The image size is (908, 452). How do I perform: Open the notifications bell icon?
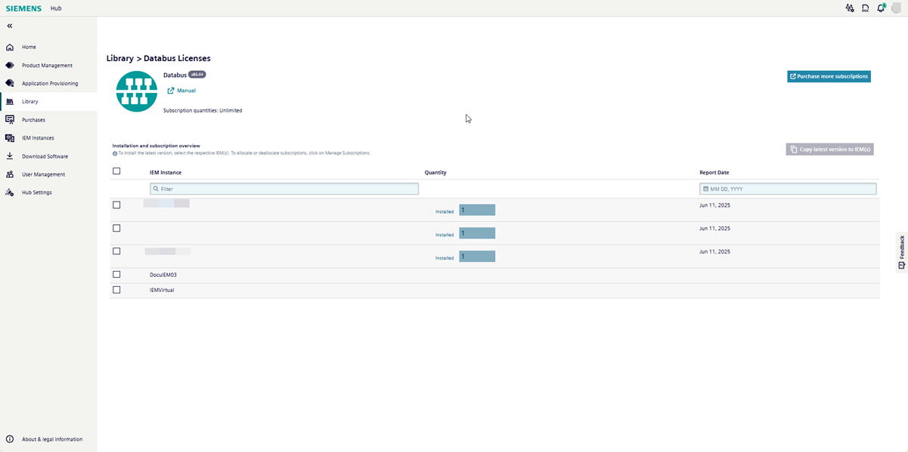(x=880, y=8)
